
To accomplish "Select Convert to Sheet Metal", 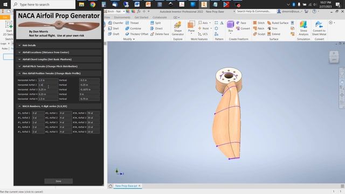I will (x=319, y=28).
